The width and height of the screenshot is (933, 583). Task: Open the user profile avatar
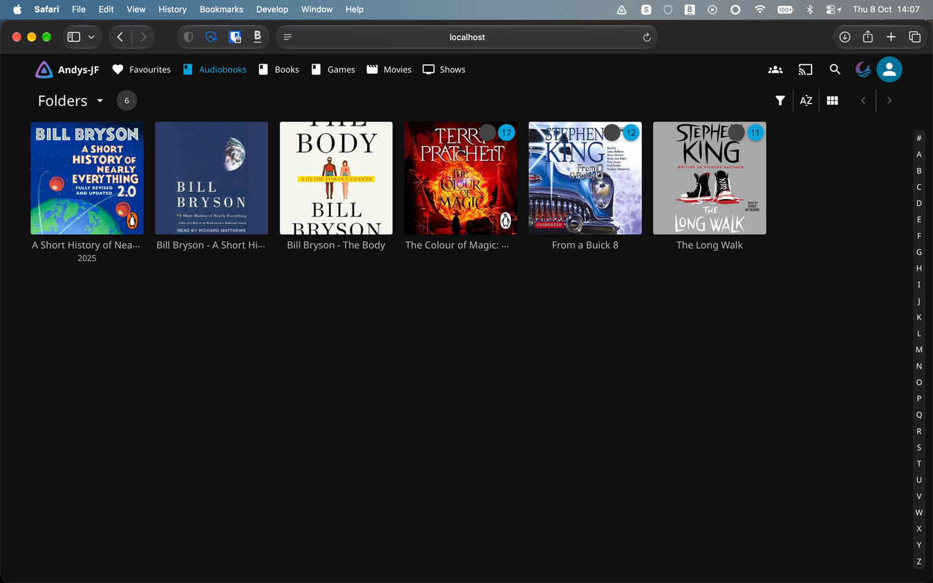(x=889, y=70)
